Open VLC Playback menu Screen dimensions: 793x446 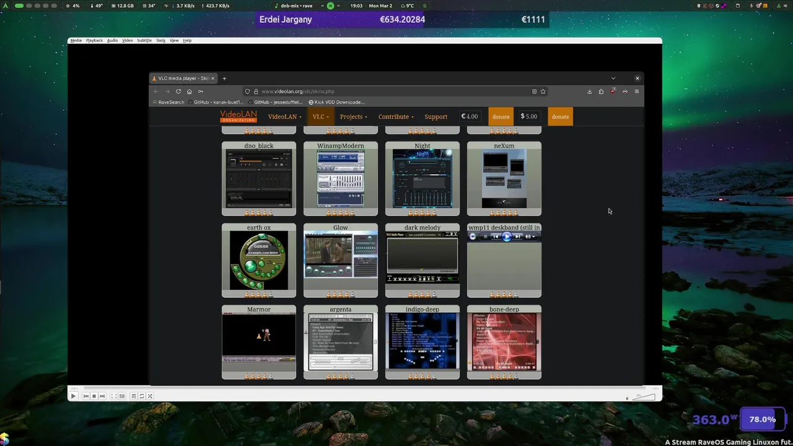pos(94,40)
